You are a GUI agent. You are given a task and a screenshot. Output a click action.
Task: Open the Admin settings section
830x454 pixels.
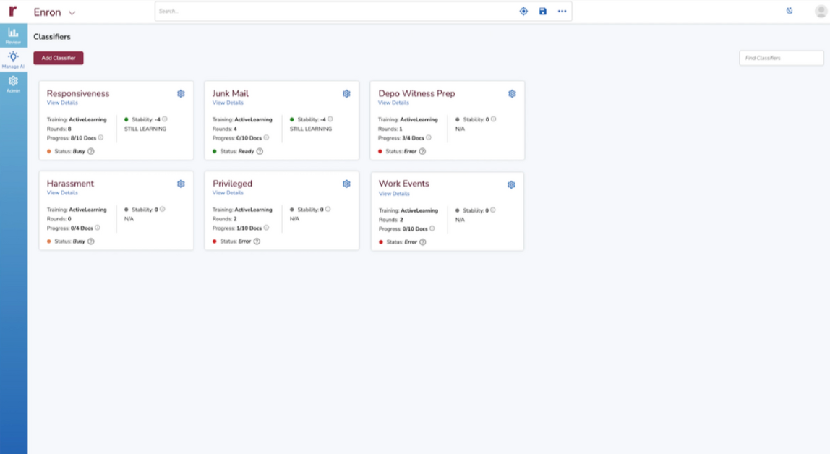coord(13,84)
